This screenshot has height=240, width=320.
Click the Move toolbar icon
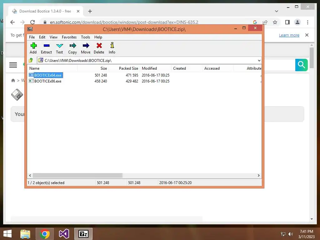click(x=86, y=46)
